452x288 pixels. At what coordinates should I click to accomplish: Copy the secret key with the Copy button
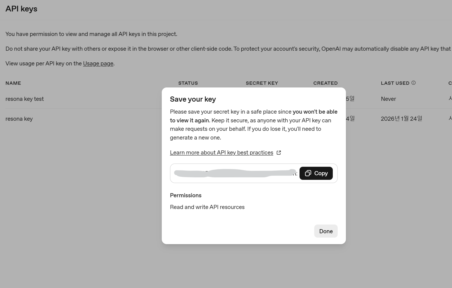[316, 173]
